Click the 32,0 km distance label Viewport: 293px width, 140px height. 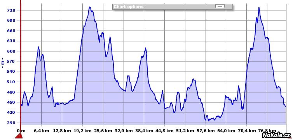click(124, 131)
